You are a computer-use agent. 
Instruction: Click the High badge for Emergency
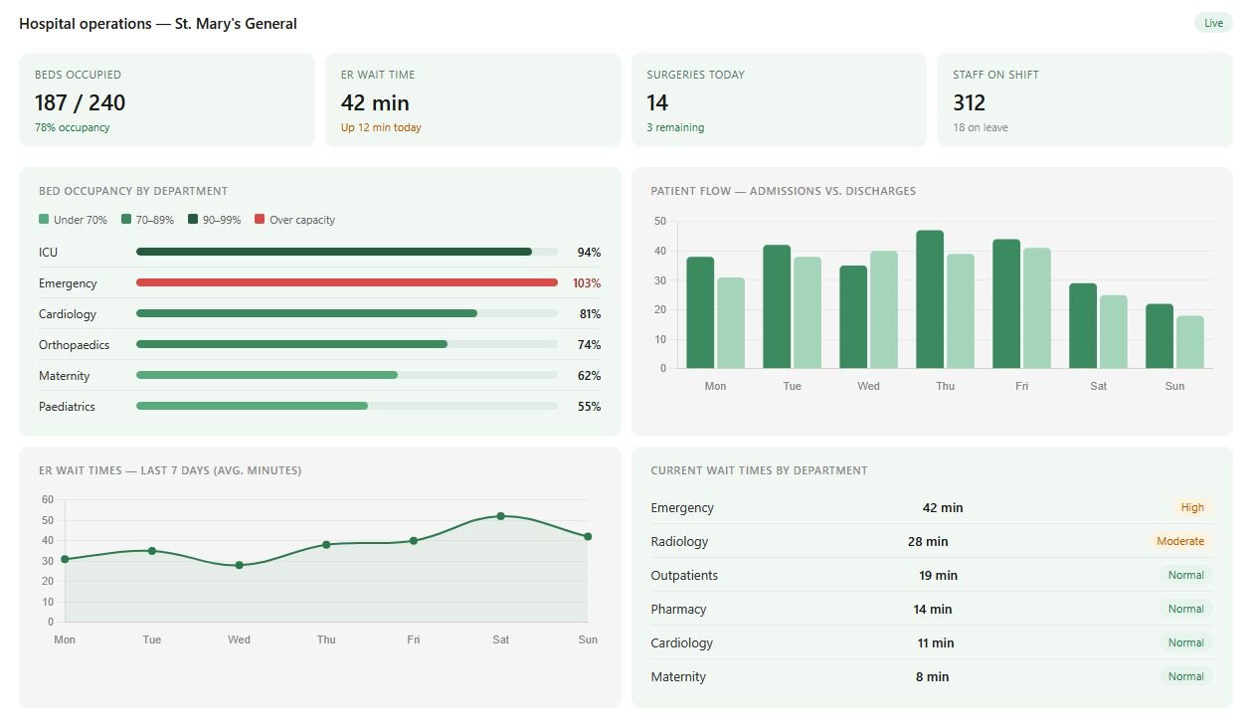click(x=1192, y=507)
